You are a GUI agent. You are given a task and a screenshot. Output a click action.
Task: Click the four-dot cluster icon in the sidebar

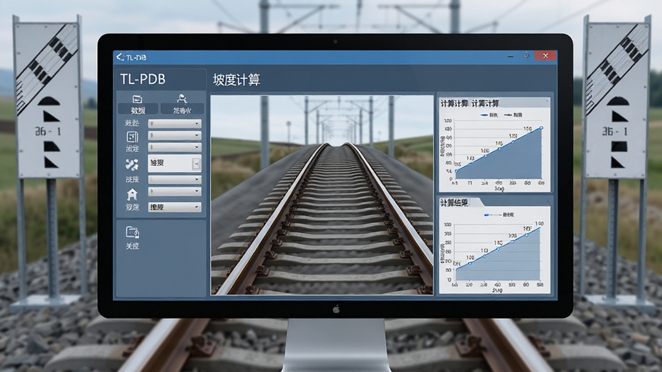pos(132,164)
